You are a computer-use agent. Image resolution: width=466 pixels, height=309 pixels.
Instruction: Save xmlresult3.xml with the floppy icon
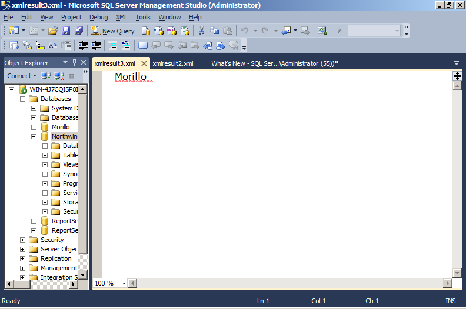pos(66,31)
